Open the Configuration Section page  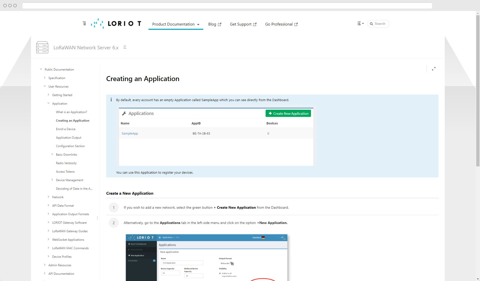coord(70,146)
